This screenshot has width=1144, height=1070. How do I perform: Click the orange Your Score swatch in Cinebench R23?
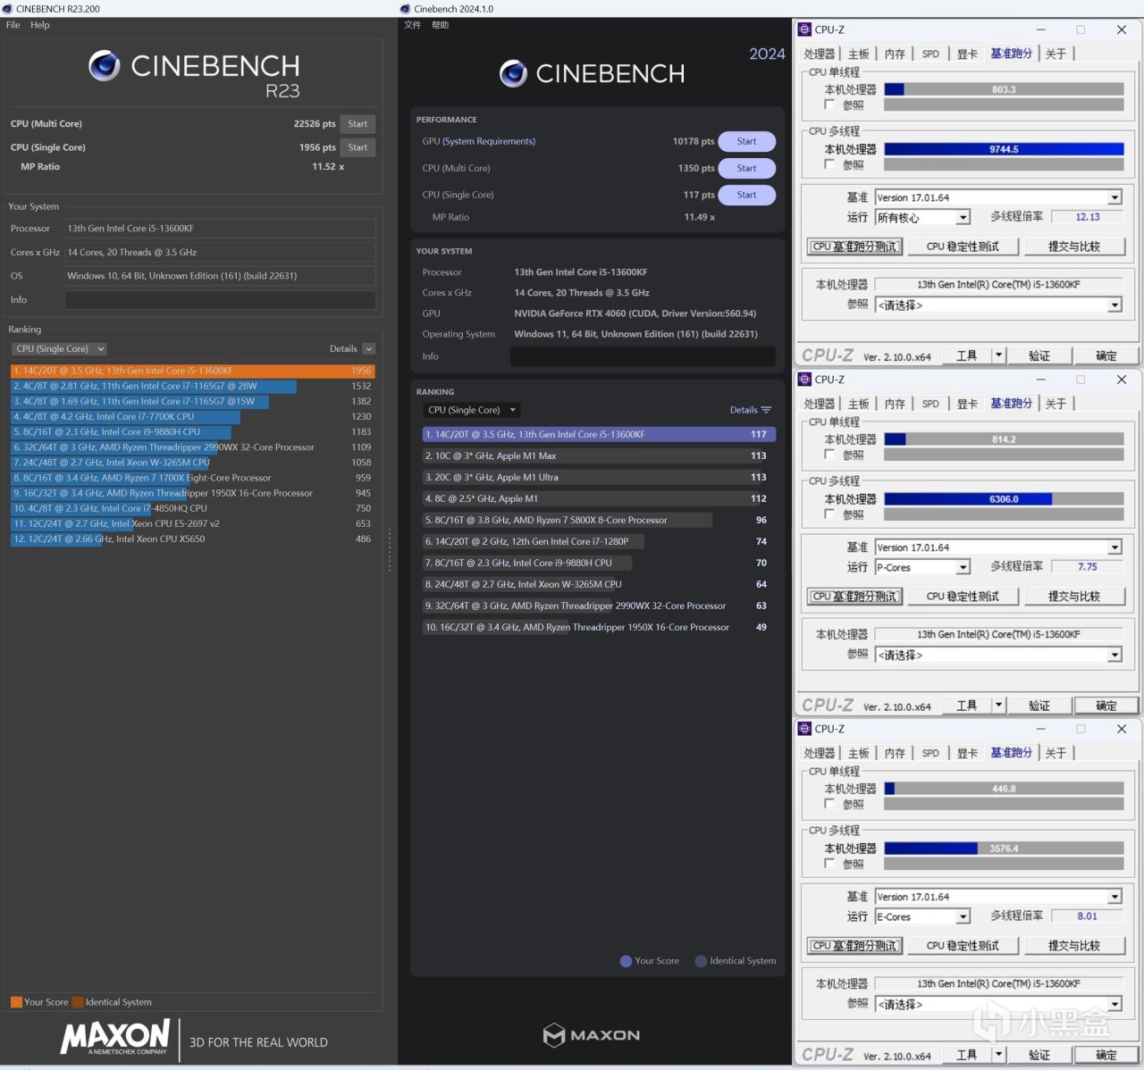pyautogui.click(x=16, y=1002)
